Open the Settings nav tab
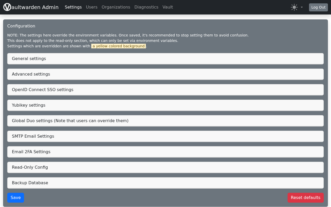Image resolution: width=331 pixels, height=207 pixels. (73, 7)
